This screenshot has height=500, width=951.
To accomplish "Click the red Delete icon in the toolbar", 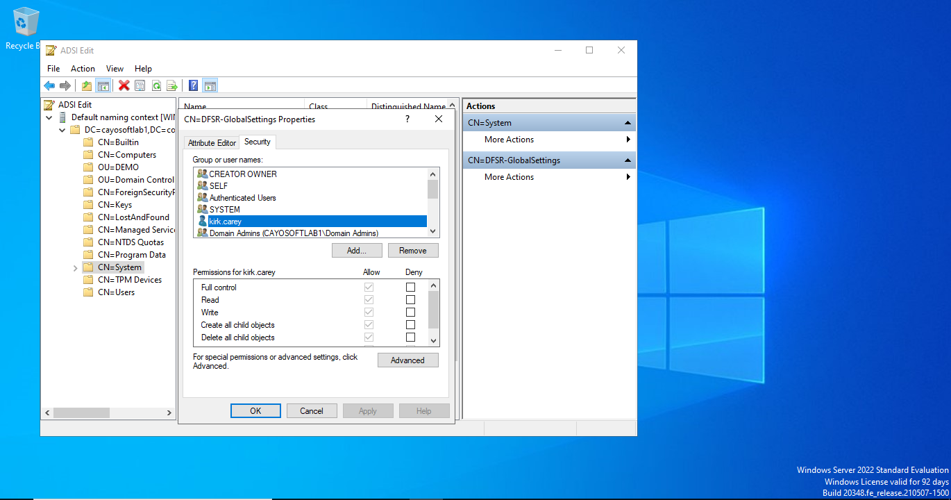I will click(x=124, y=85).
